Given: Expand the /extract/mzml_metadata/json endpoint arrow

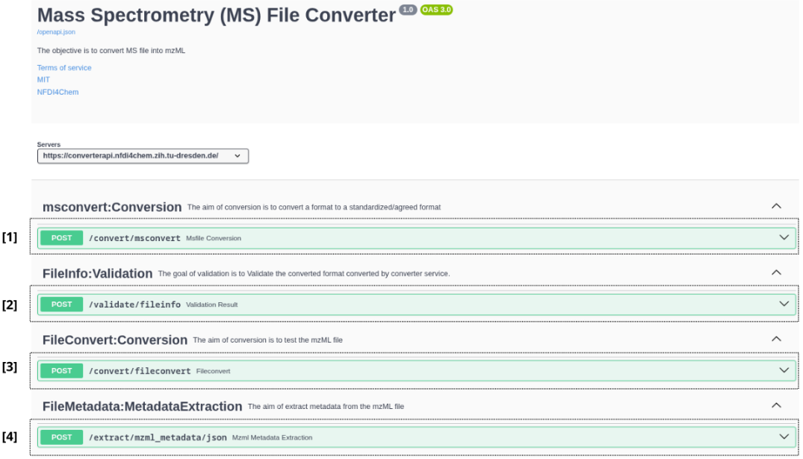Looking at the screenshot, I should [784, 437].
